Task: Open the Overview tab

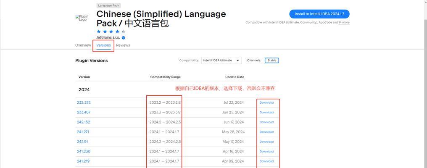Action: pos(83,45)
